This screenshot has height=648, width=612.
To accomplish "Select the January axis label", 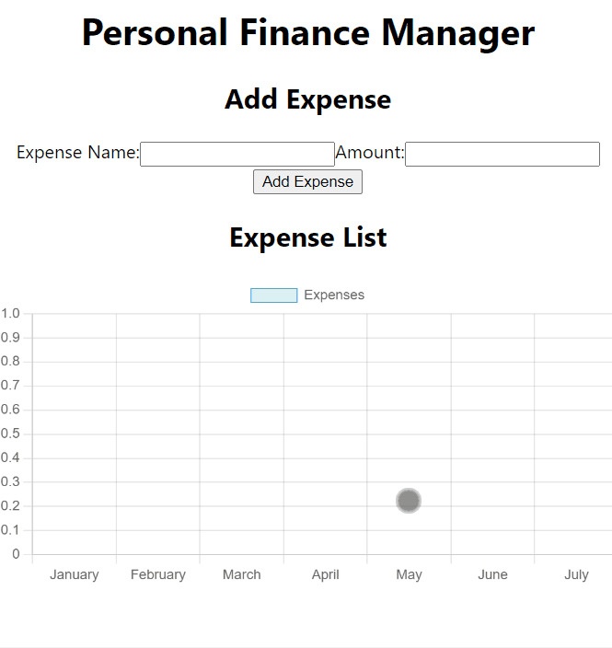I will tap(75, 574).
